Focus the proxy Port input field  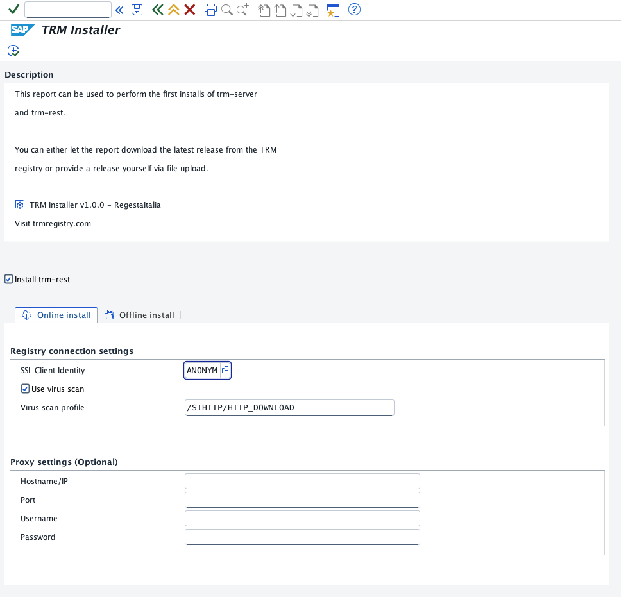point(302,500)
